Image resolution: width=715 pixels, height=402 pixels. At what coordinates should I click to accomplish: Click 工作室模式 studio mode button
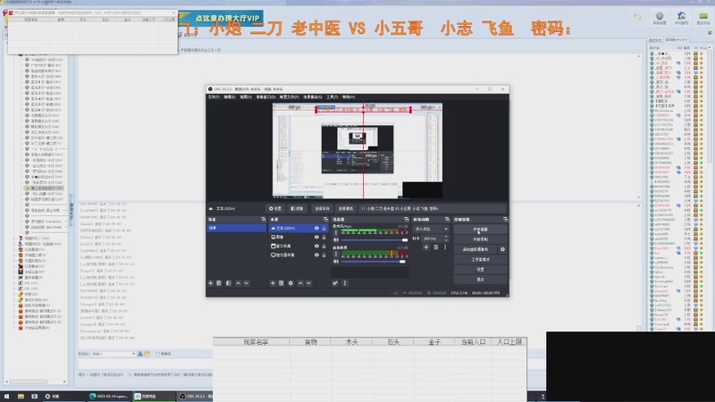tap(480, 259)
